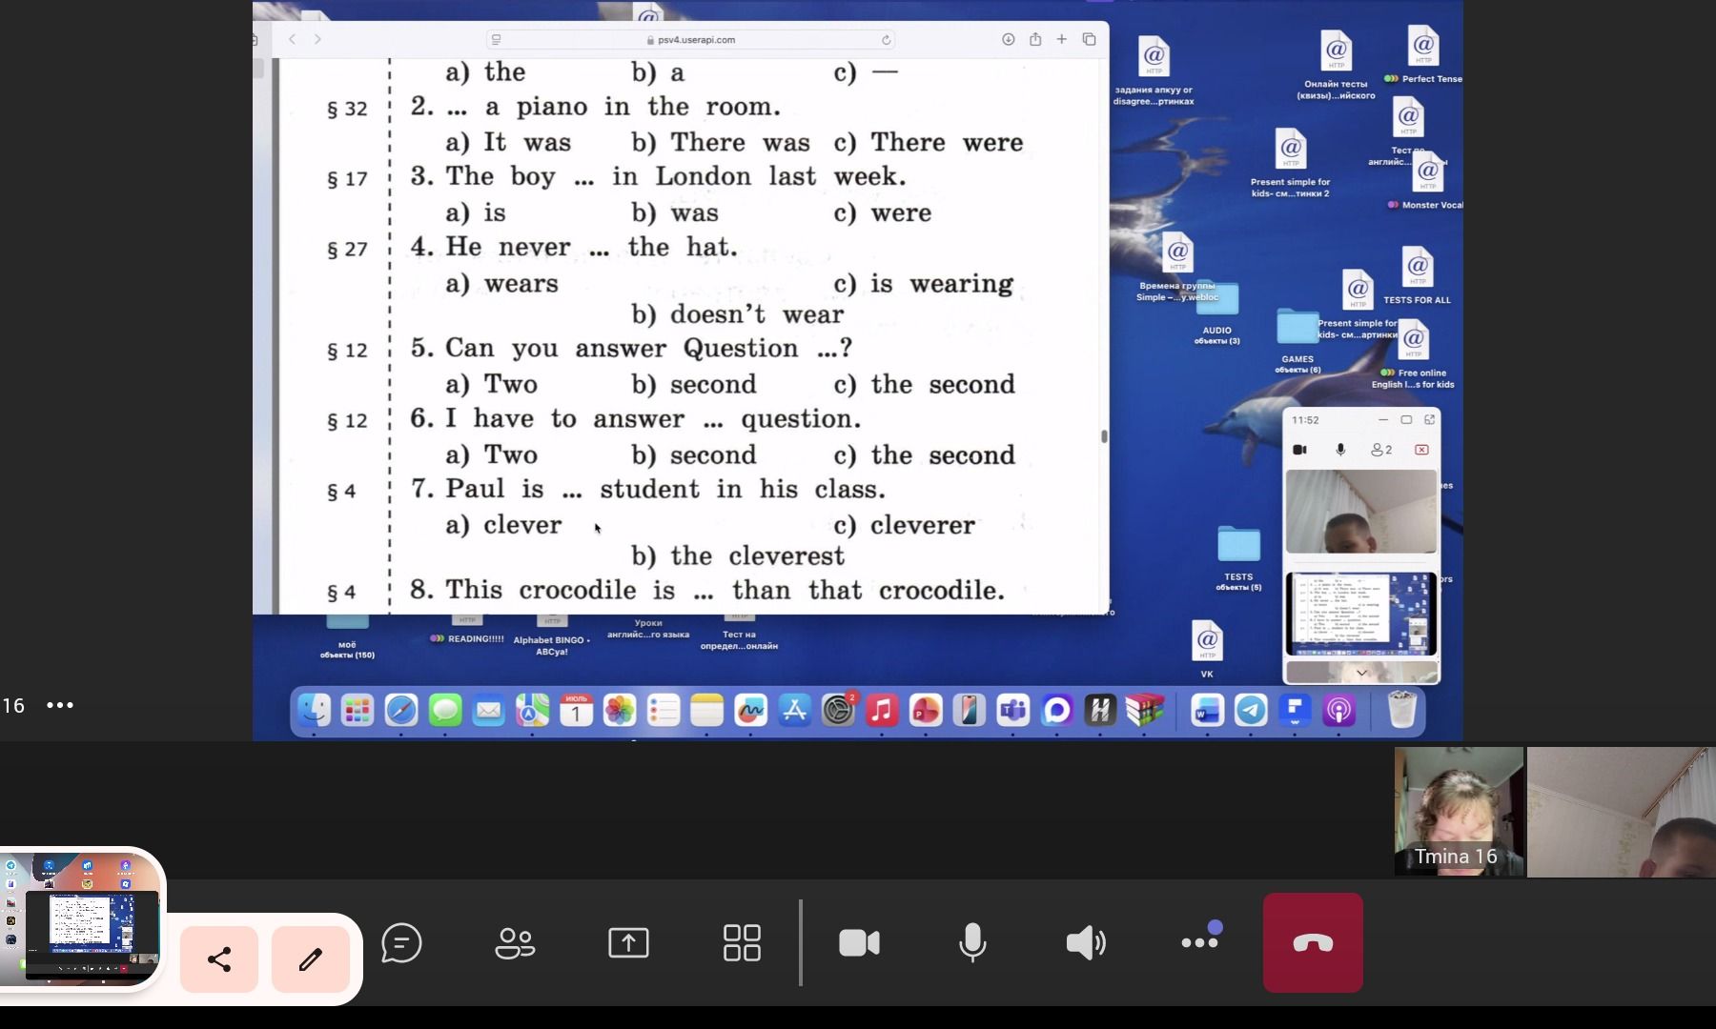The width and height of the screenshot is (1716, 1029).
Task: Share the captured screenshot
Action: (x=219, y=959)
